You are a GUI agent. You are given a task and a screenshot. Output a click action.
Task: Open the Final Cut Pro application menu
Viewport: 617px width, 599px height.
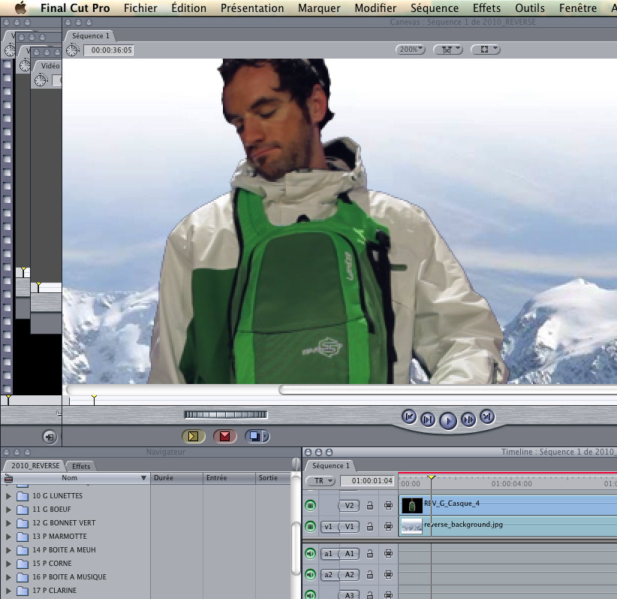(75, 8)
